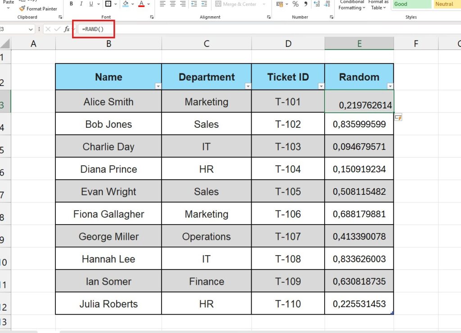461x333 pixels.
Task: Open the Border styles dropdown arrow
Action: click(116, 4)
